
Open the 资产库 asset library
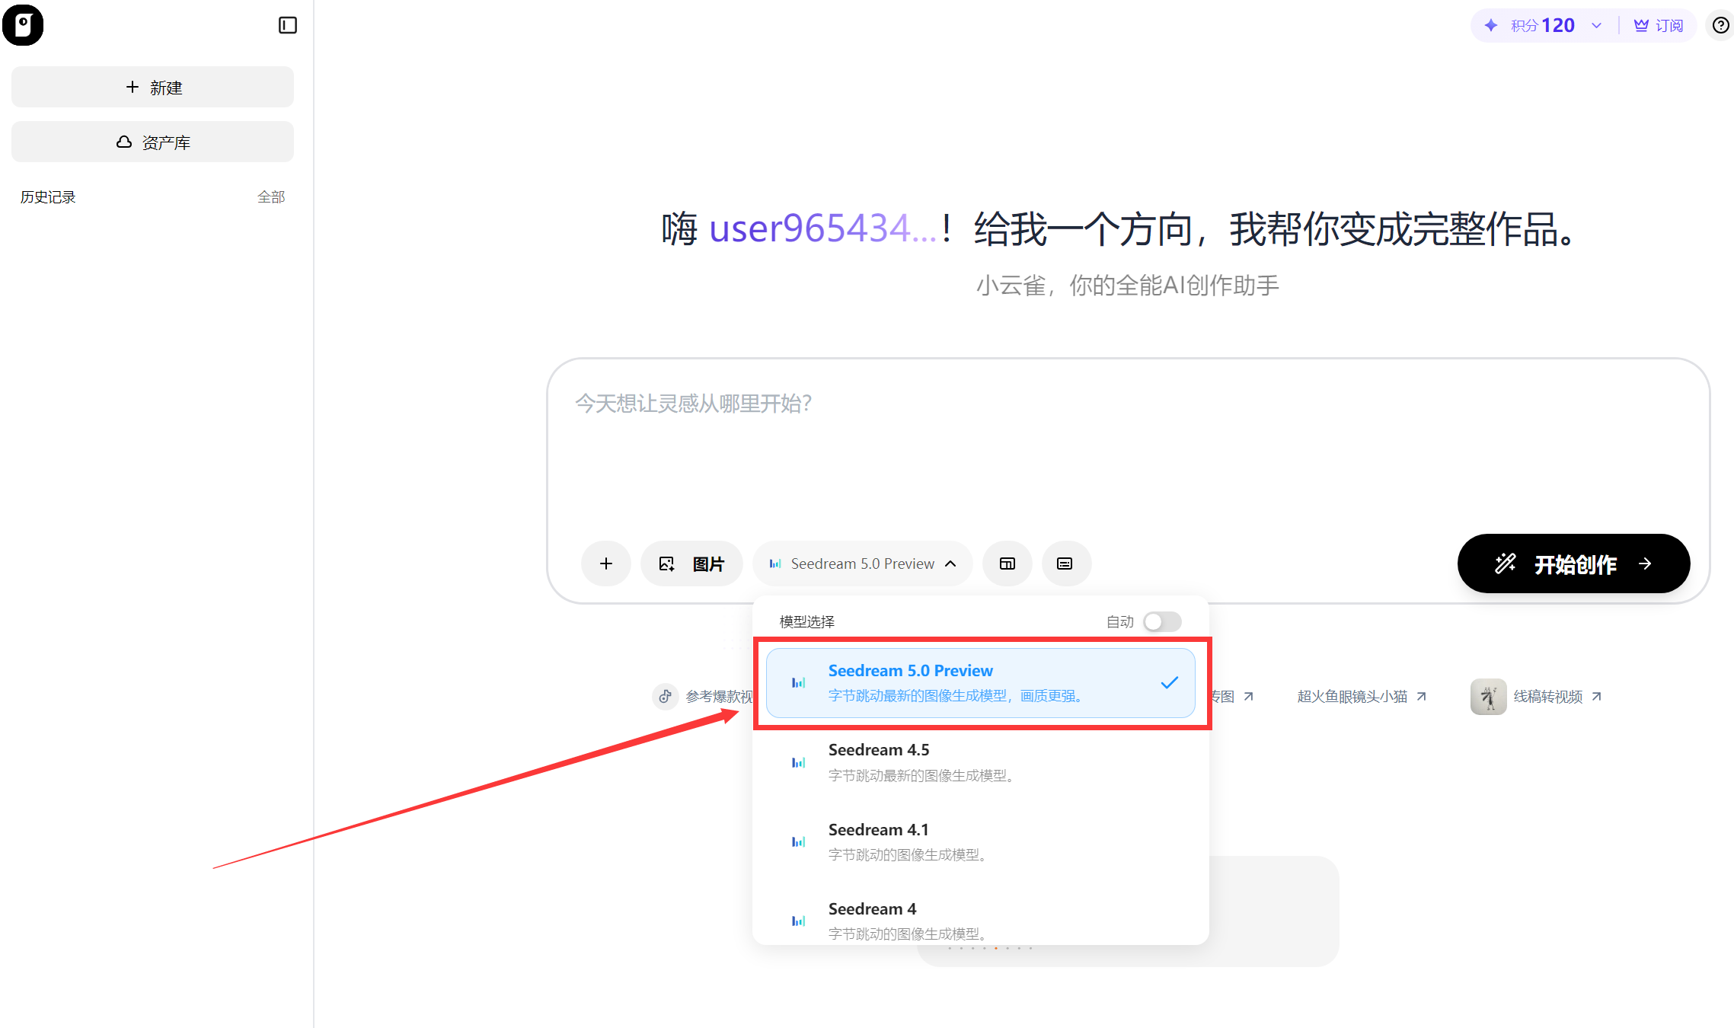coord(152,142)
